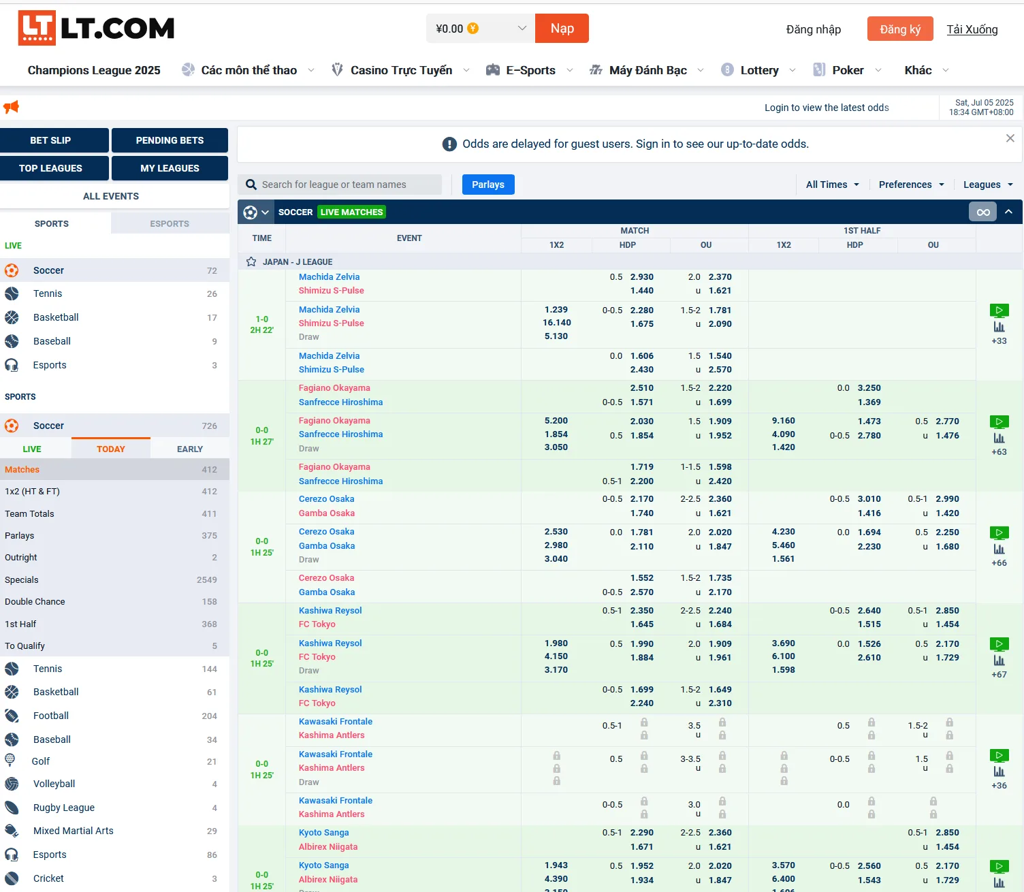The width and height of the screenshot is (1024, 892).
Task: Watch Fagiano Okayama live stream
Action: 999,422
